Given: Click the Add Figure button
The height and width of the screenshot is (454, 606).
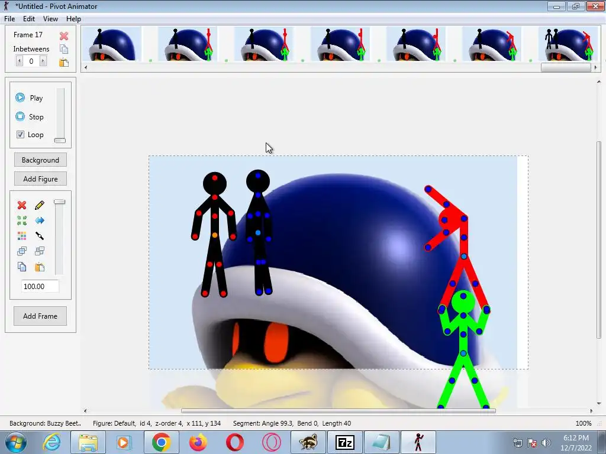Looking at the screenshot, I should 41,179.
